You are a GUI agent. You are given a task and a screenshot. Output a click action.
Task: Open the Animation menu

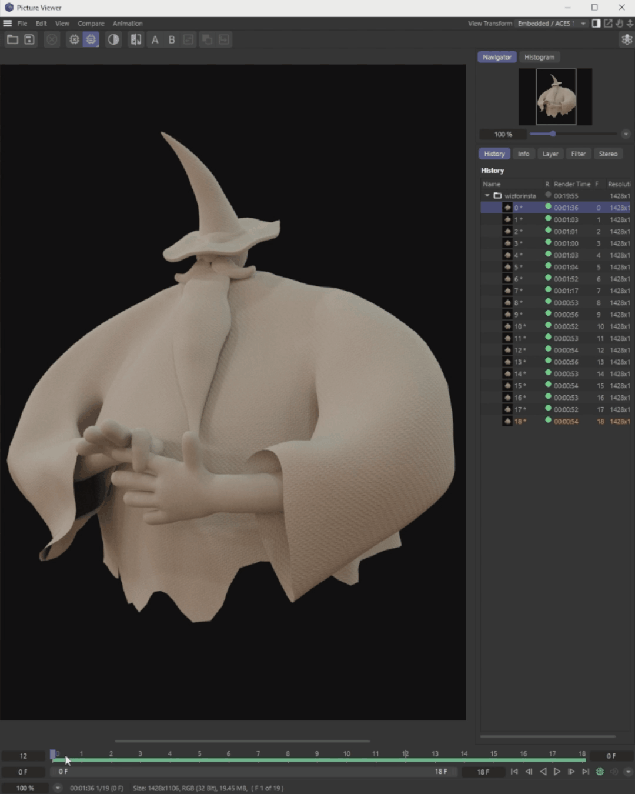pyautogui.click(x=128, y=24)
